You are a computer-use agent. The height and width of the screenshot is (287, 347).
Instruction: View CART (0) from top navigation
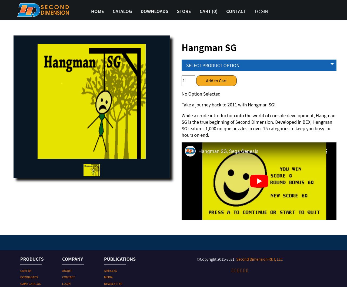point(208,11)
